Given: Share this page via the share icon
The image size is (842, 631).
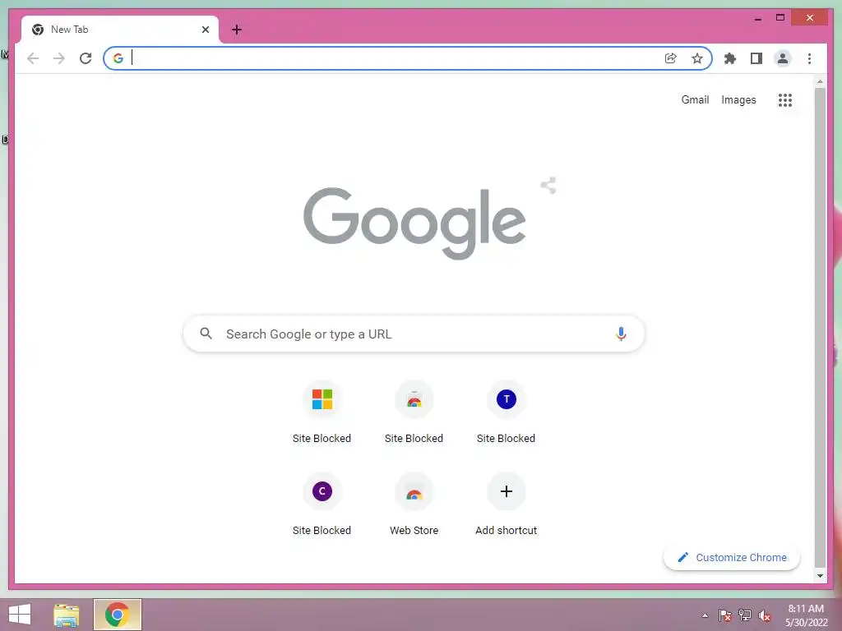Looking at the screenshot, I should 671,58.
